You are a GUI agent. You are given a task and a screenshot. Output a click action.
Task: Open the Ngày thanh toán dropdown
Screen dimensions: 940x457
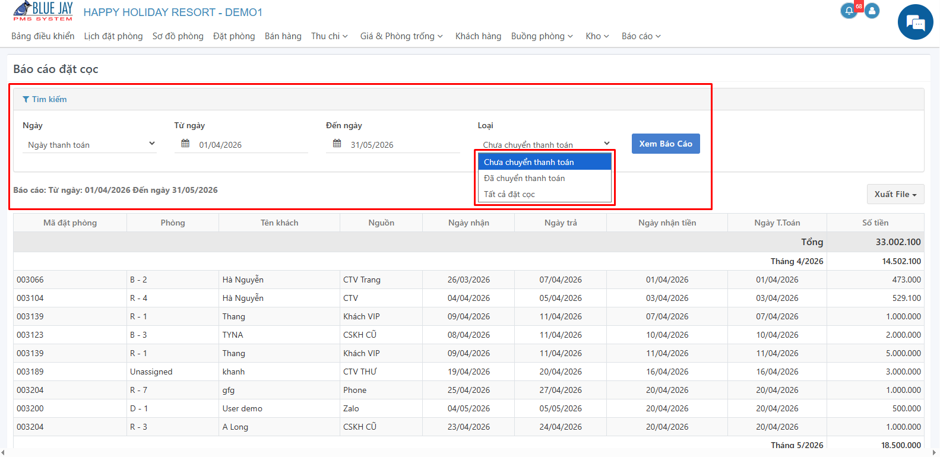click(90, 144)
